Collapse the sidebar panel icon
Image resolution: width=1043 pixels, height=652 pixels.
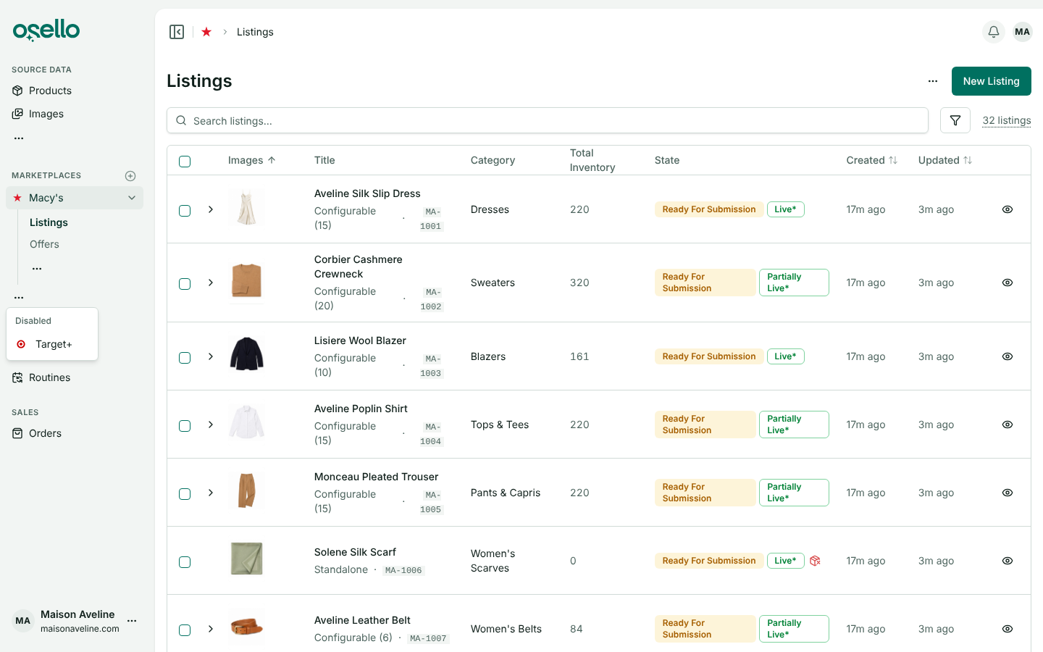click(x=177, y=32)
